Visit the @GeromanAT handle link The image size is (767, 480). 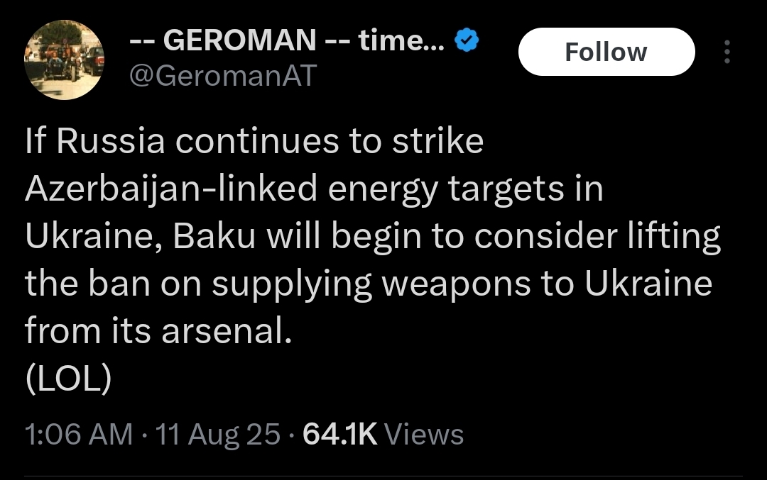click(x=222, y=76)
